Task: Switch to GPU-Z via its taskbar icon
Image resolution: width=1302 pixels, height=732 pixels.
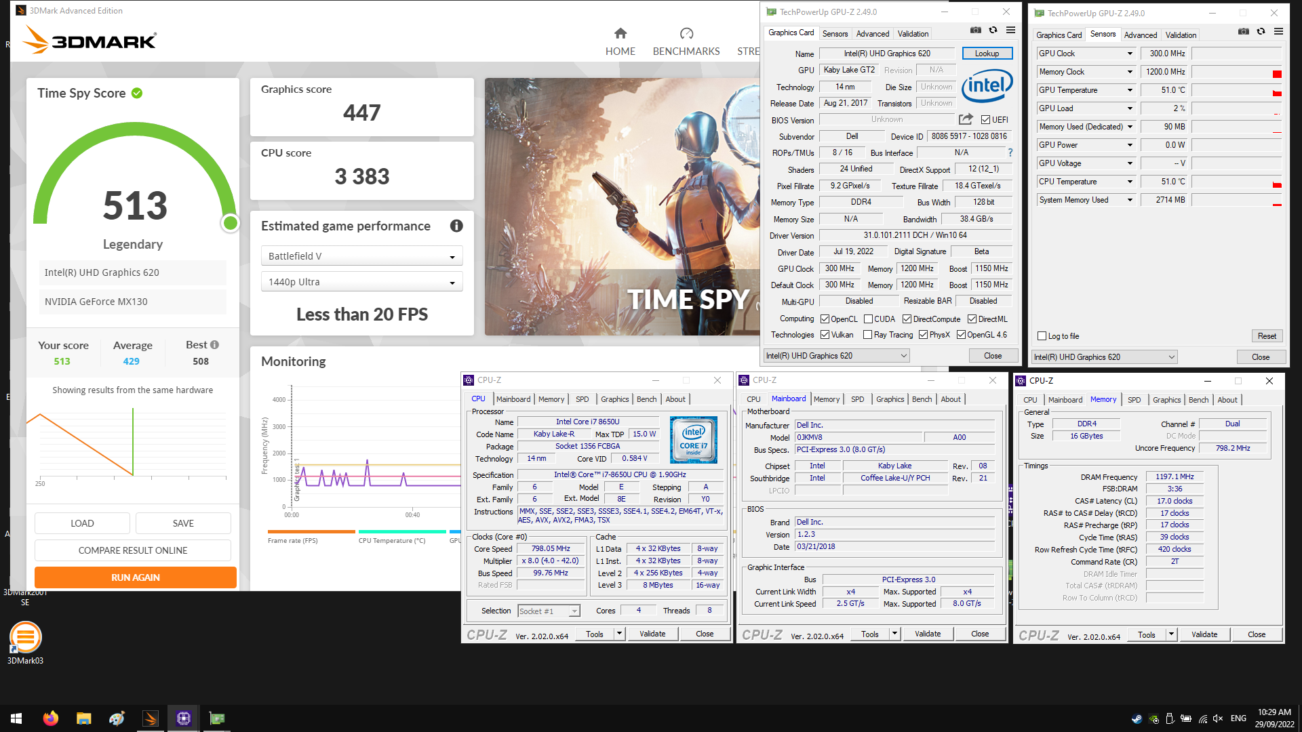Action: coord(217,718)
